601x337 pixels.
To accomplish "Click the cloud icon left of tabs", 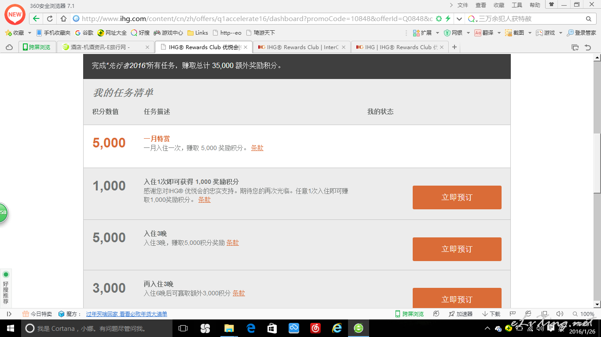I will [x=9, y=47].
